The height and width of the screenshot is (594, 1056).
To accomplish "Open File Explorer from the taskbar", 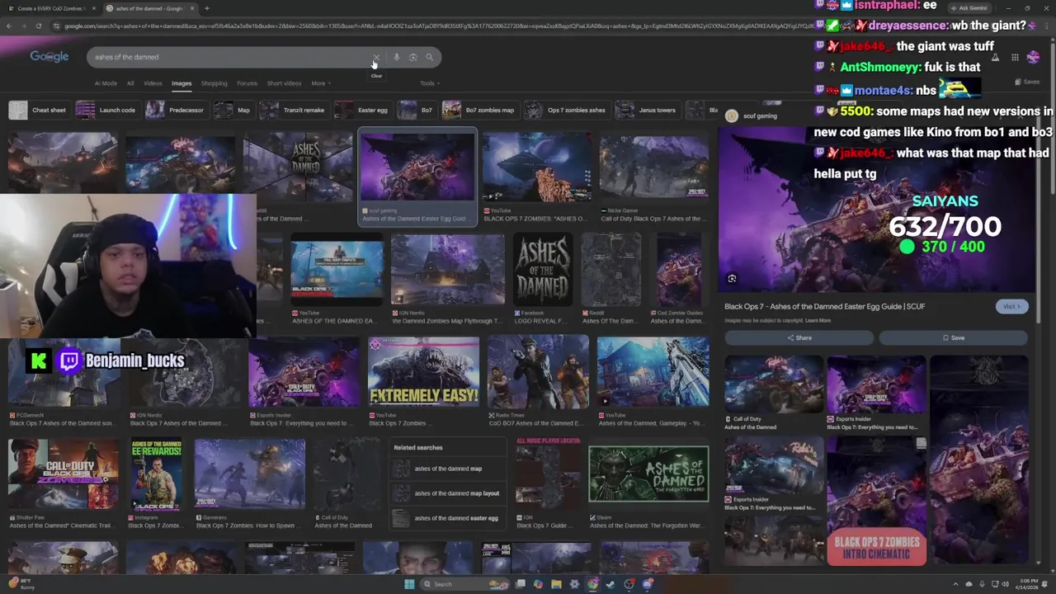I will click(556, 584).
